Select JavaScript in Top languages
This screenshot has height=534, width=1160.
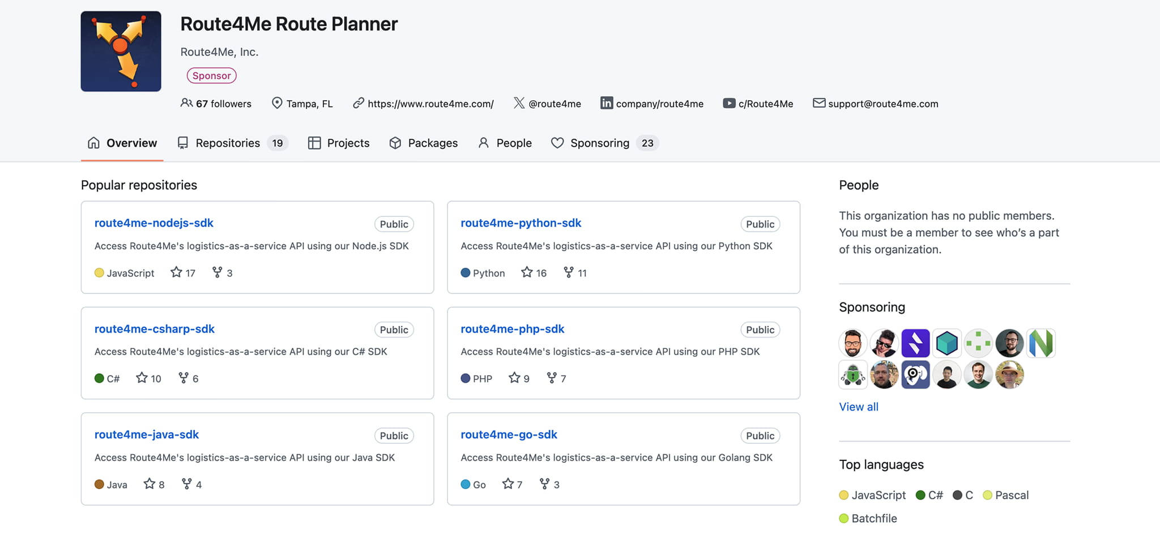tap(873, 495)
